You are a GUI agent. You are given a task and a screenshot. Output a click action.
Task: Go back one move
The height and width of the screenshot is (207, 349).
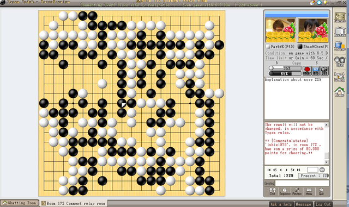(x=281, y=170)
